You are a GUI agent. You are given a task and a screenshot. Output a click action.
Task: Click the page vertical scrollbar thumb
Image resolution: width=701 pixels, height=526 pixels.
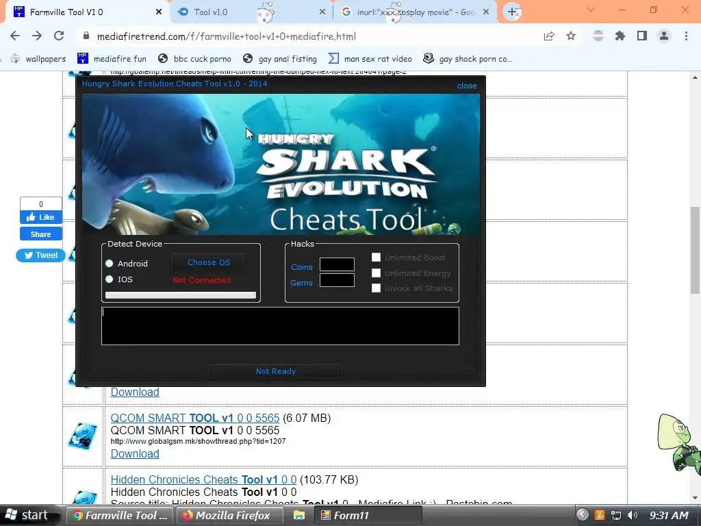tap(695, 251)
